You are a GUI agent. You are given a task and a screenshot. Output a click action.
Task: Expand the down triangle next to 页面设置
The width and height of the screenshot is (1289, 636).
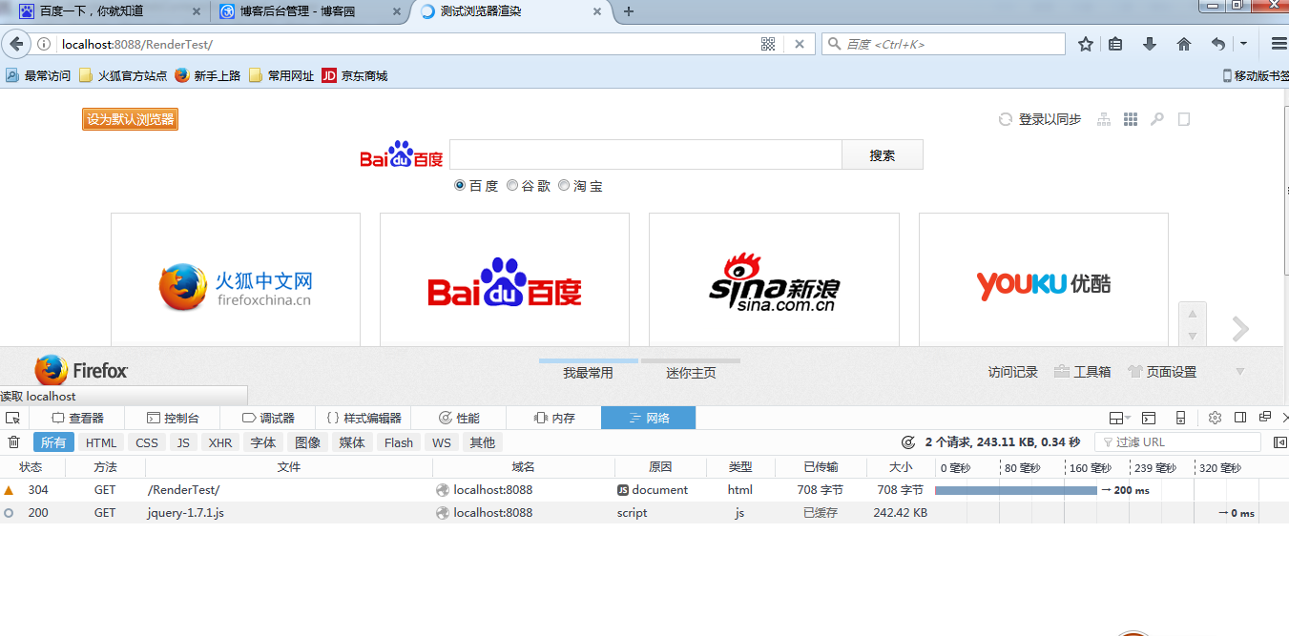point(1240,372)
